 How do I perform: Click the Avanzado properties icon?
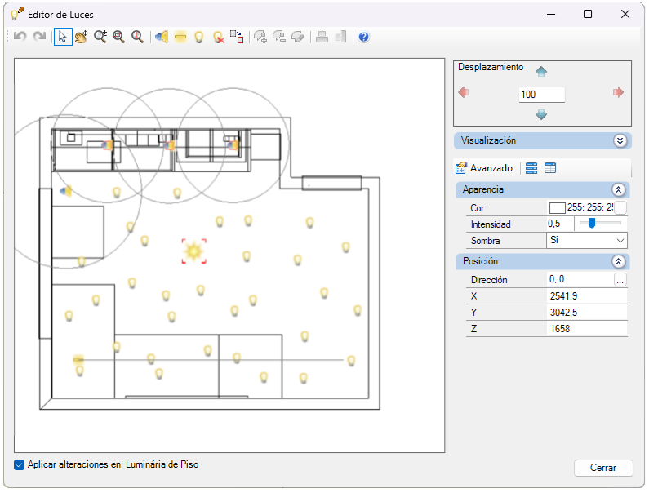click(x=461, y=168)
